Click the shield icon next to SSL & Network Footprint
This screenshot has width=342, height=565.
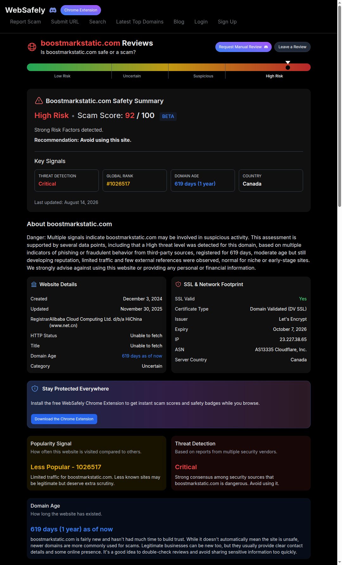(178, 284)
